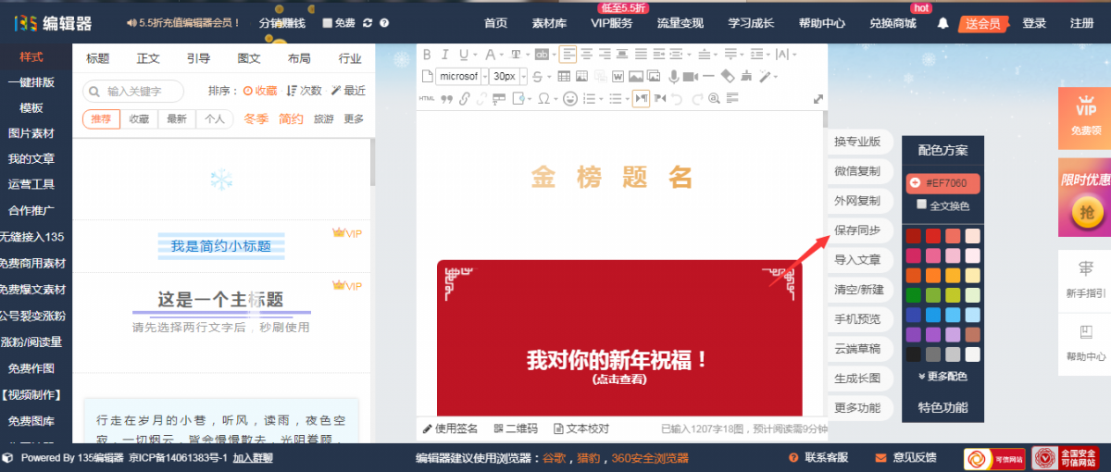Open the notification bell in the header
Viewport: 1111px width, 472px height.
point(942,23)
